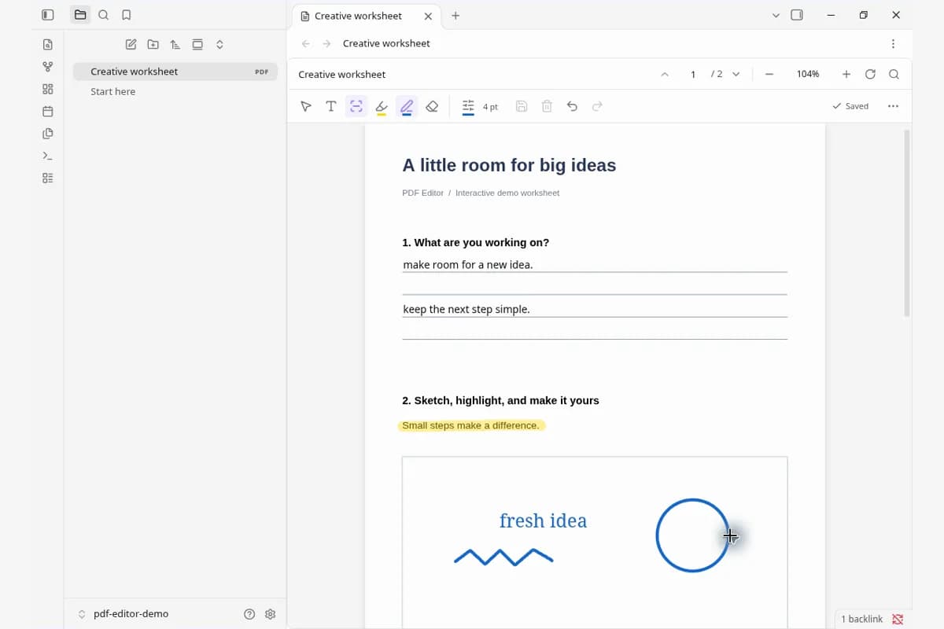Click the blue zigzag line annotation
Image resolution: width=944 pixels, height=629 pixels.
tap(503, 557)
